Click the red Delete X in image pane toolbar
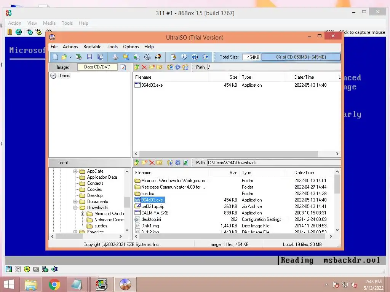 [x=144, y=67]
